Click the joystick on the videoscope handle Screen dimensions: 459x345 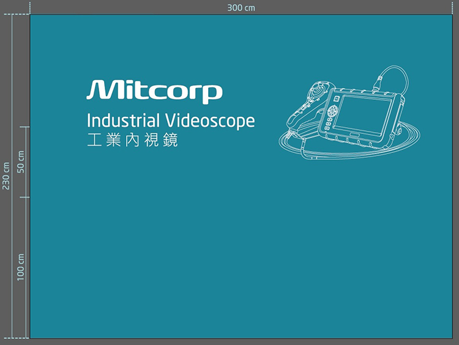[x=319, y=90]
